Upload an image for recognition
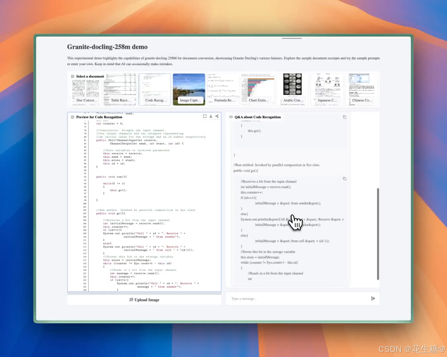Screen dimensions: 447x357 point(144,300)
